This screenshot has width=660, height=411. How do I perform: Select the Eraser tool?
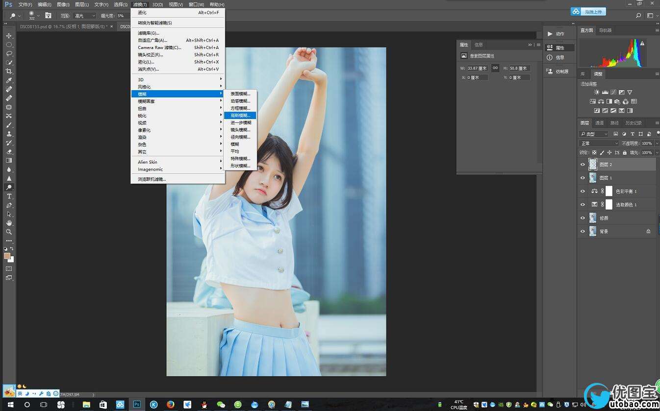(9, 152)
